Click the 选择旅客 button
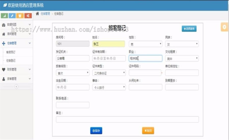This screenshot has height=140, width=229. click(x=189, y=29)
